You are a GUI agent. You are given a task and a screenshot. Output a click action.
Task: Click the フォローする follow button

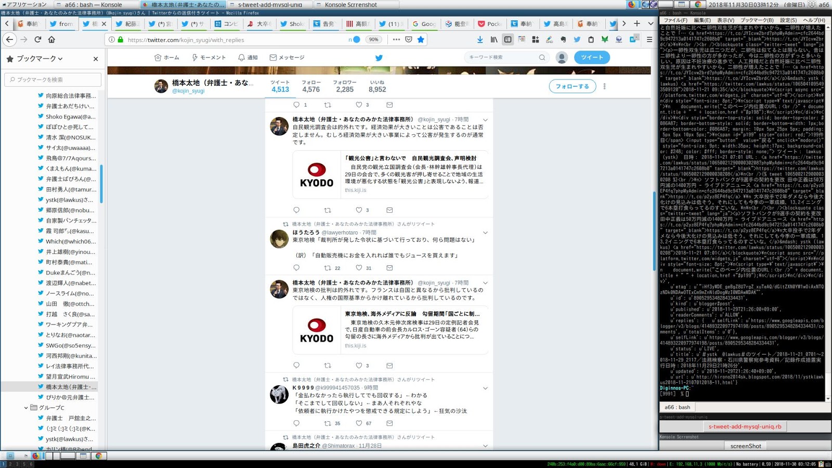pyautogui.click(x=572, y=86)
